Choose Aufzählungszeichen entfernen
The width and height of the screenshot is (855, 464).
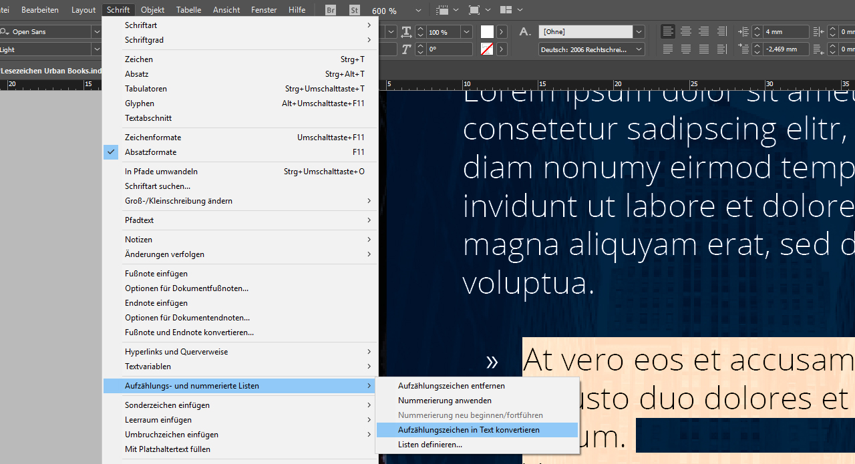pos(478,386)
